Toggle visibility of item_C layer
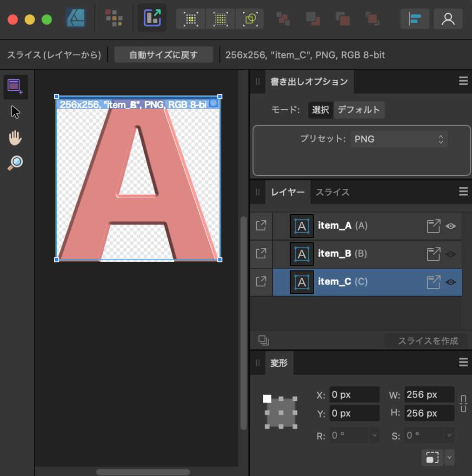The image size is (472, 476). click(x=451, y=282)
